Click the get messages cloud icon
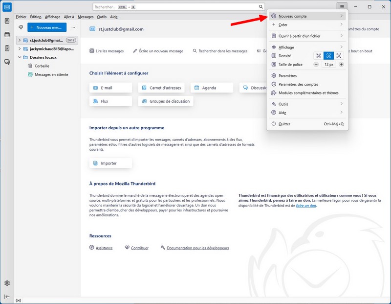Screen dimensions: 391x304 (x=21, y=27)
